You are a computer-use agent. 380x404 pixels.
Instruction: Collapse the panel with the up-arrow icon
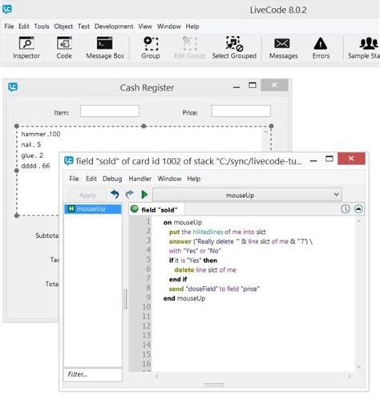[358, 209]
